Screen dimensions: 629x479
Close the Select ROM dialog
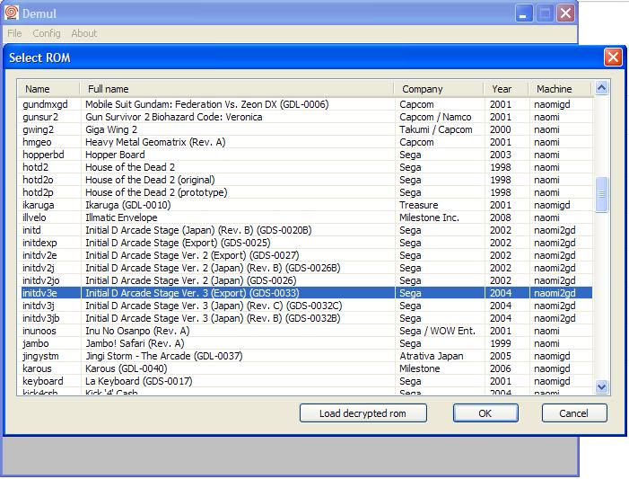tap(613, 58)
